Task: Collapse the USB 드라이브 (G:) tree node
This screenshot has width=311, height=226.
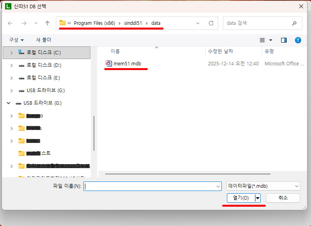Action: 8,103
